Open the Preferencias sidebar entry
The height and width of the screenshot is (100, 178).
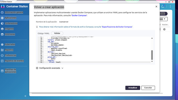pos(10,55)
